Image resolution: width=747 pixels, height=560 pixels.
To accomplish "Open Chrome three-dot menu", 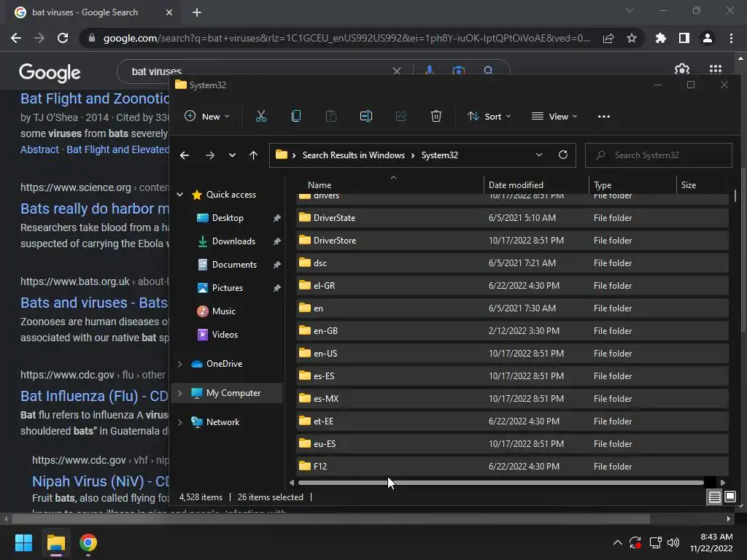I will pyautogui.click(x=731, y=38).
